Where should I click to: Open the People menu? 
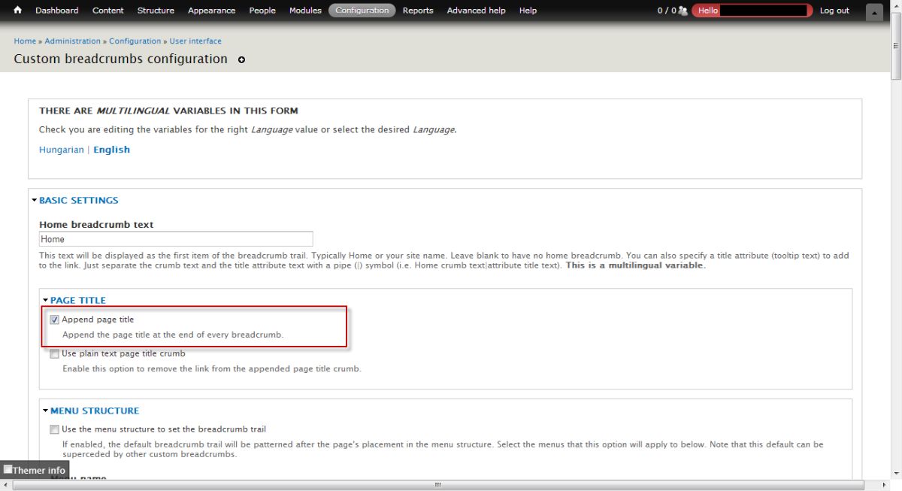pos(262,11)
